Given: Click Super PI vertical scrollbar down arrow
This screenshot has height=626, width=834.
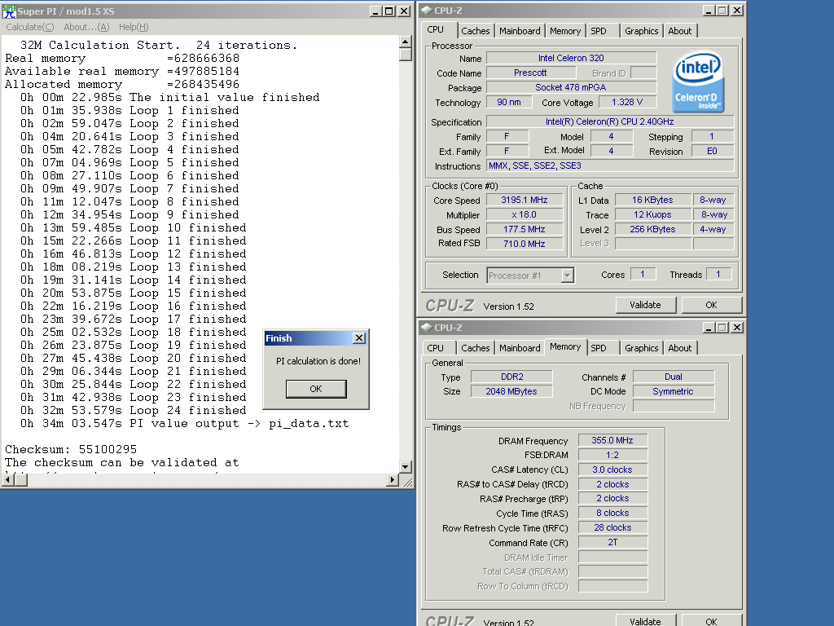Looking at the screenshot, I should (406, 467).
